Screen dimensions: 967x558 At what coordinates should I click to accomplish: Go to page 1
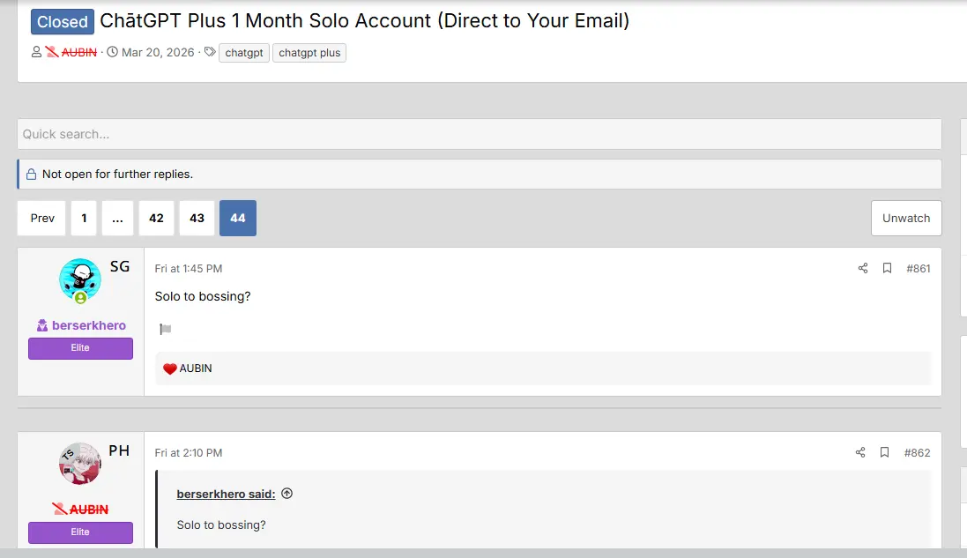tap(84, 218)
